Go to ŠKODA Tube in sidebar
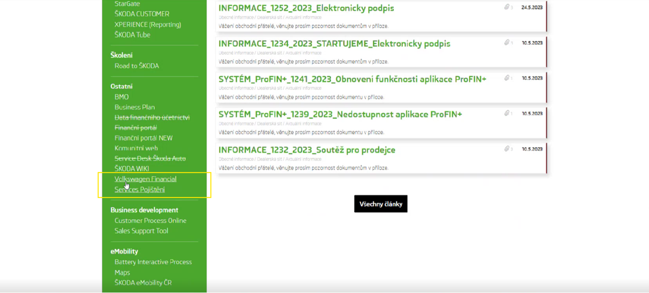Image resolution: width=649 pixels, height=293 pixels. (132, 35)
